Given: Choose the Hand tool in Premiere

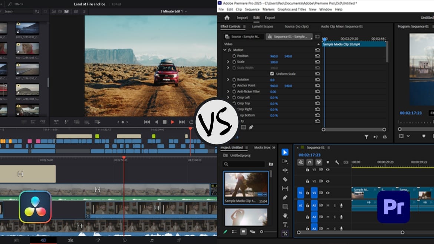Looking at the screenshot, I should point(285,215).
